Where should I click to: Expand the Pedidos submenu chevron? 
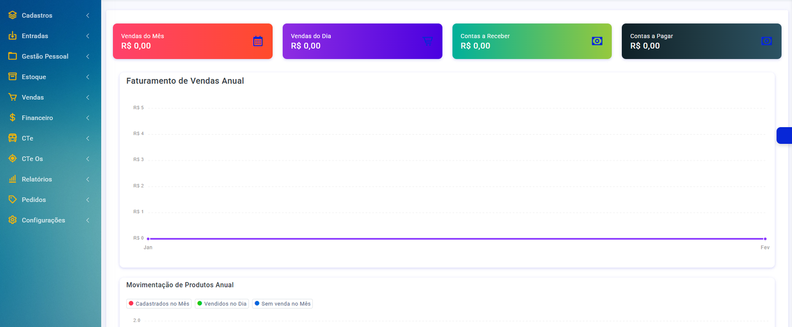(88, 200)
